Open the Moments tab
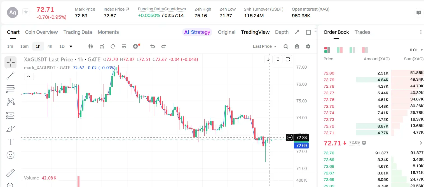 coord(108,32)
